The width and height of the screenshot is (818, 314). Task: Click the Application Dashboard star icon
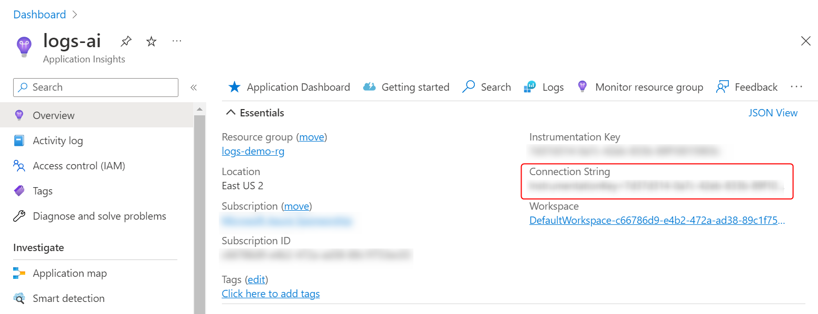tap(235, 87)
